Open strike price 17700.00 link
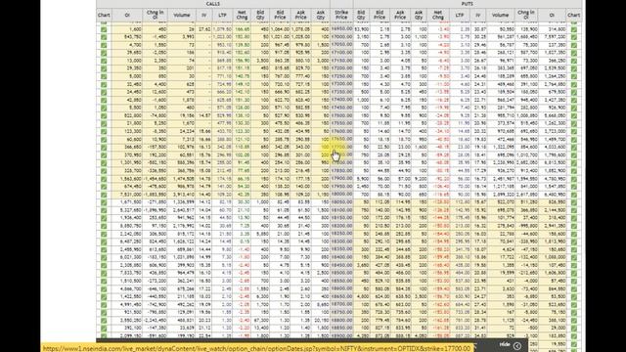This screenshot has height=352, width=626. click(341, 147)
